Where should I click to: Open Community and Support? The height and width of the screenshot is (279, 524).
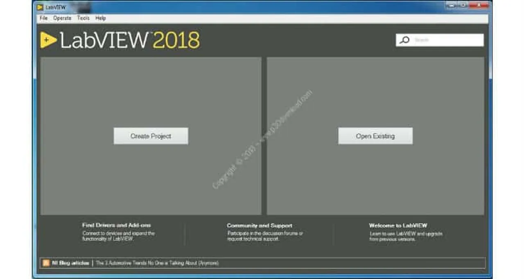click(x=260, y=225)
